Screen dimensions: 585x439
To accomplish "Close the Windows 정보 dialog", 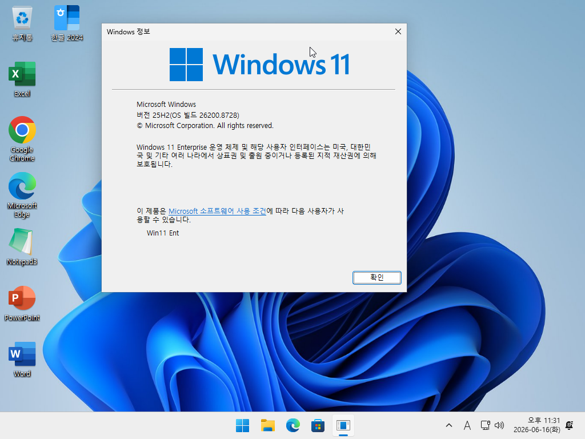I will pos(398,31).
